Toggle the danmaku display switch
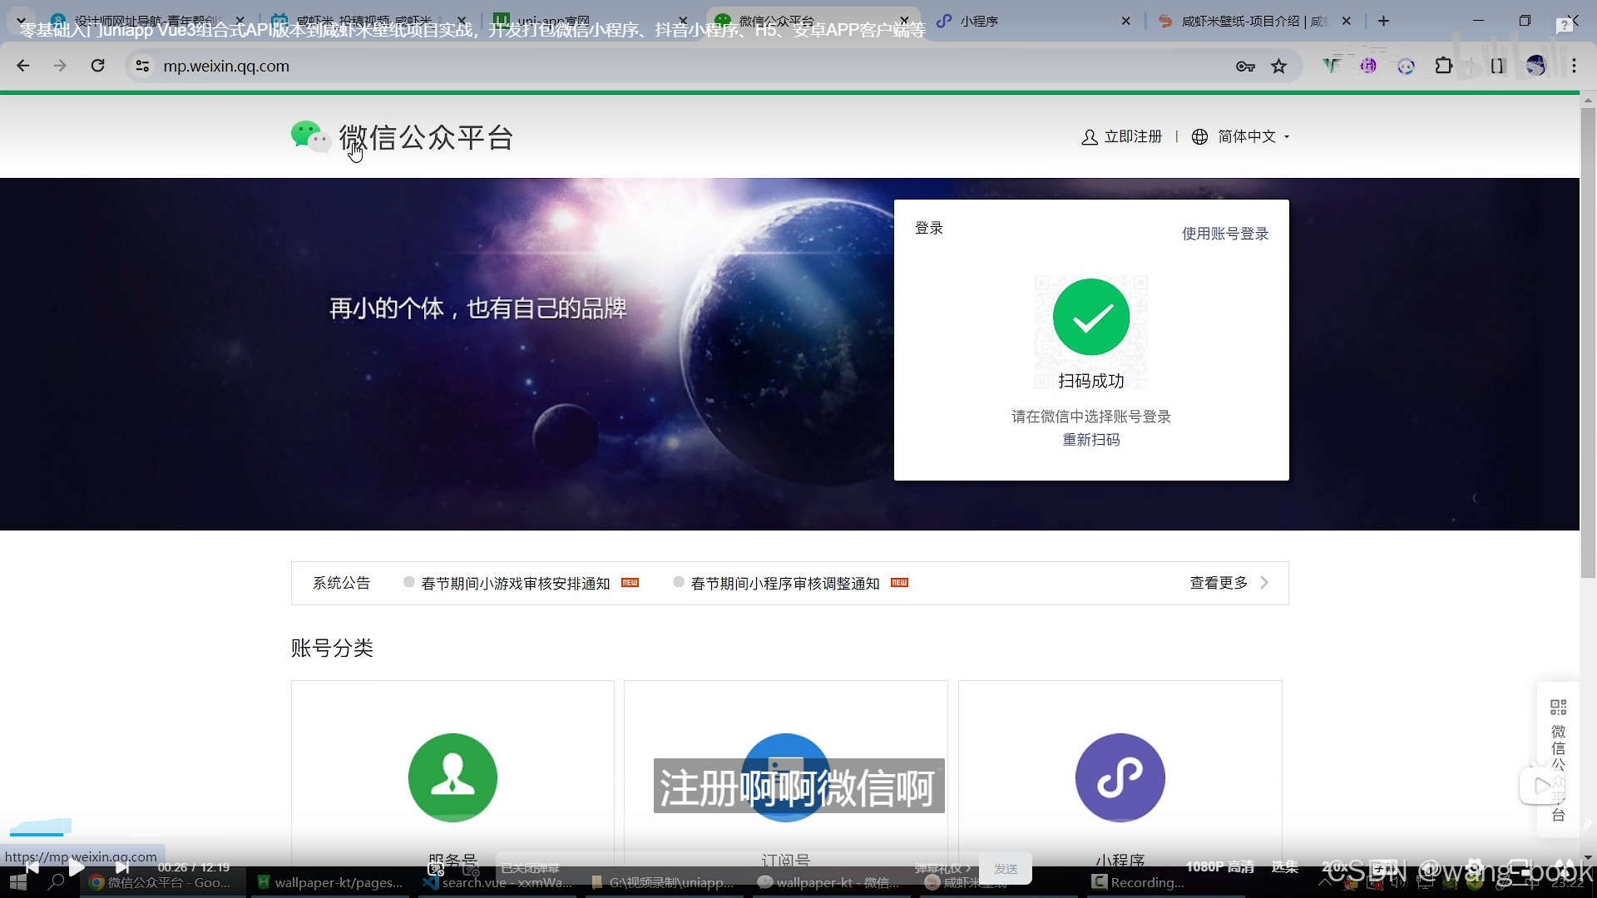 pos(436,868)
